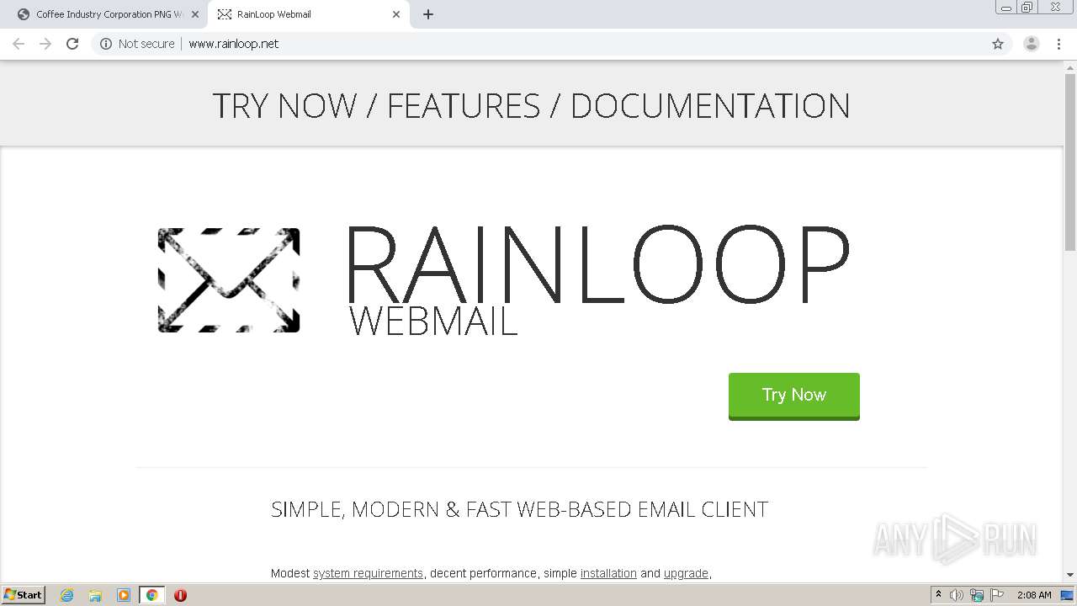Open the Chrome profile avatar
The image size is (1077, 606).
pos(1032,44)
